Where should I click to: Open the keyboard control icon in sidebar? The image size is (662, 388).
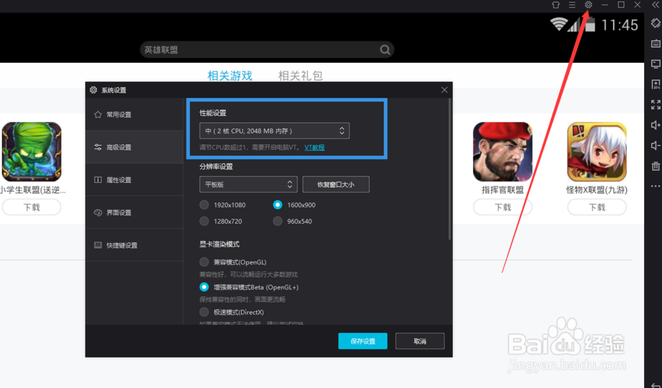655,44
